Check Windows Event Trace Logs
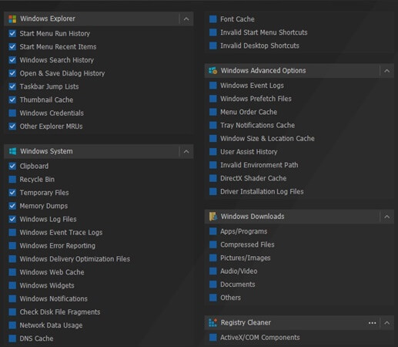The width and height of the screenshot is (398, 347). pyautogui.click(x=12, y=232)
